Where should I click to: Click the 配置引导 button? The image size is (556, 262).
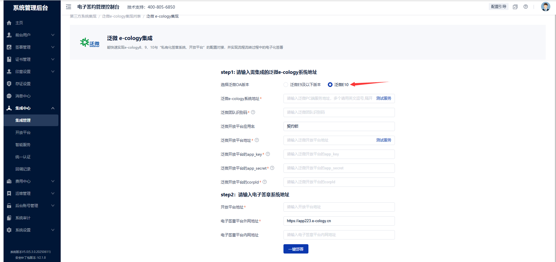(498, 7)
